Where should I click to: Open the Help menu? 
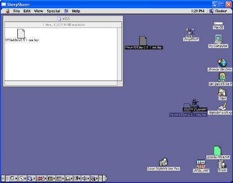(x=76, y=11)
